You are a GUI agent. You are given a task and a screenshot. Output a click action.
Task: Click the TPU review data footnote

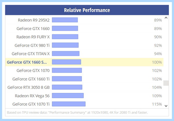(x=77, y=113)
